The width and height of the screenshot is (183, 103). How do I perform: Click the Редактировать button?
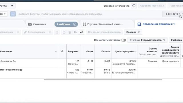pos(35,32)
